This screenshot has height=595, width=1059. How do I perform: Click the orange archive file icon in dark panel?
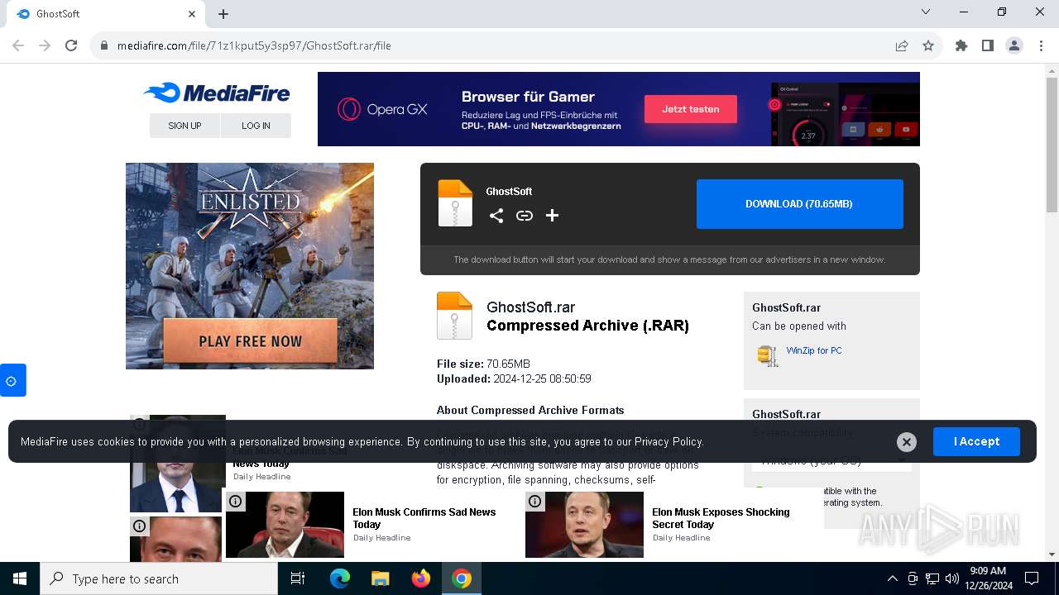click(x=455, y=203)
